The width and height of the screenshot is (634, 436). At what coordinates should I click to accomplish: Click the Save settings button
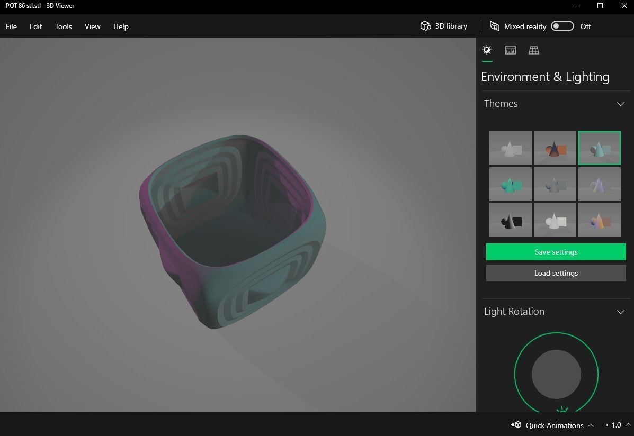(556, 252)
